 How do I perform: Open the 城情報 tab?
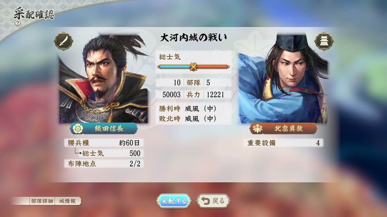67,201
